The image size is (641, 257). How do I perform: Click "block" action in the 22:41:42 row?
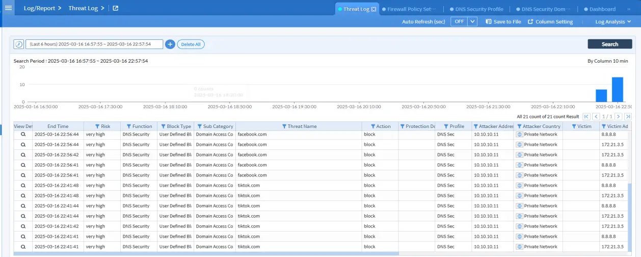pos(369,226)
